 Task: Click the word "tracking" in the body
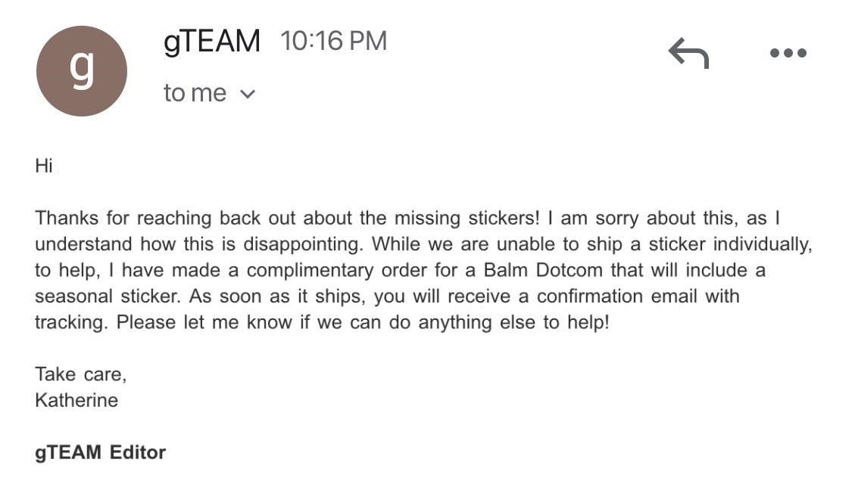[x=72, y=322]
